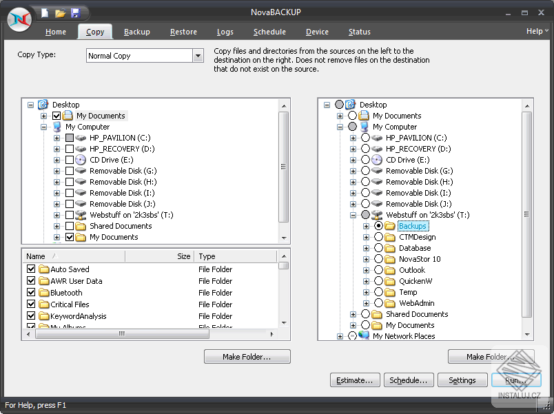Viewport: 554px width, 414px height.
Task: Click the Open folder icon in title bar
Action: point(61,13)
